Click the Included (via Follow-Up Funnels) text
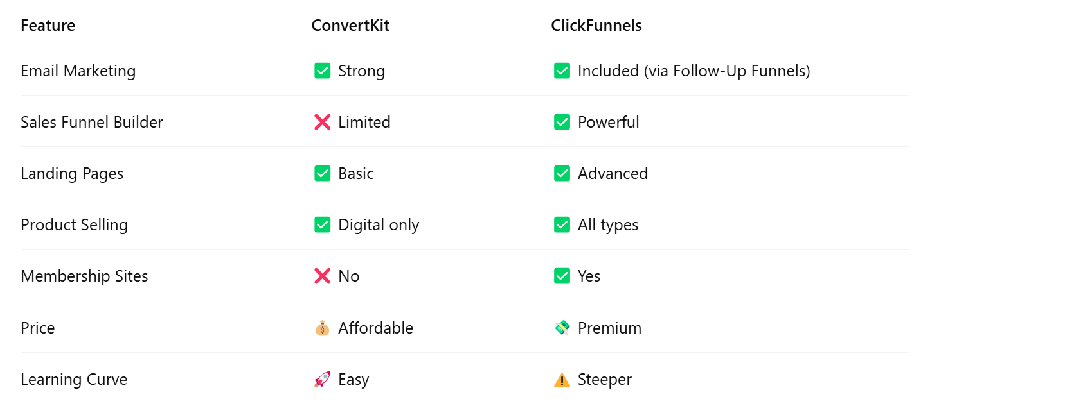This screenshot has height=406, width=1092. point(694,71)
